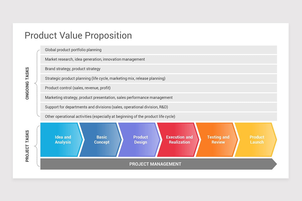Select the red Execution and Realization chevron

point(178,140)
